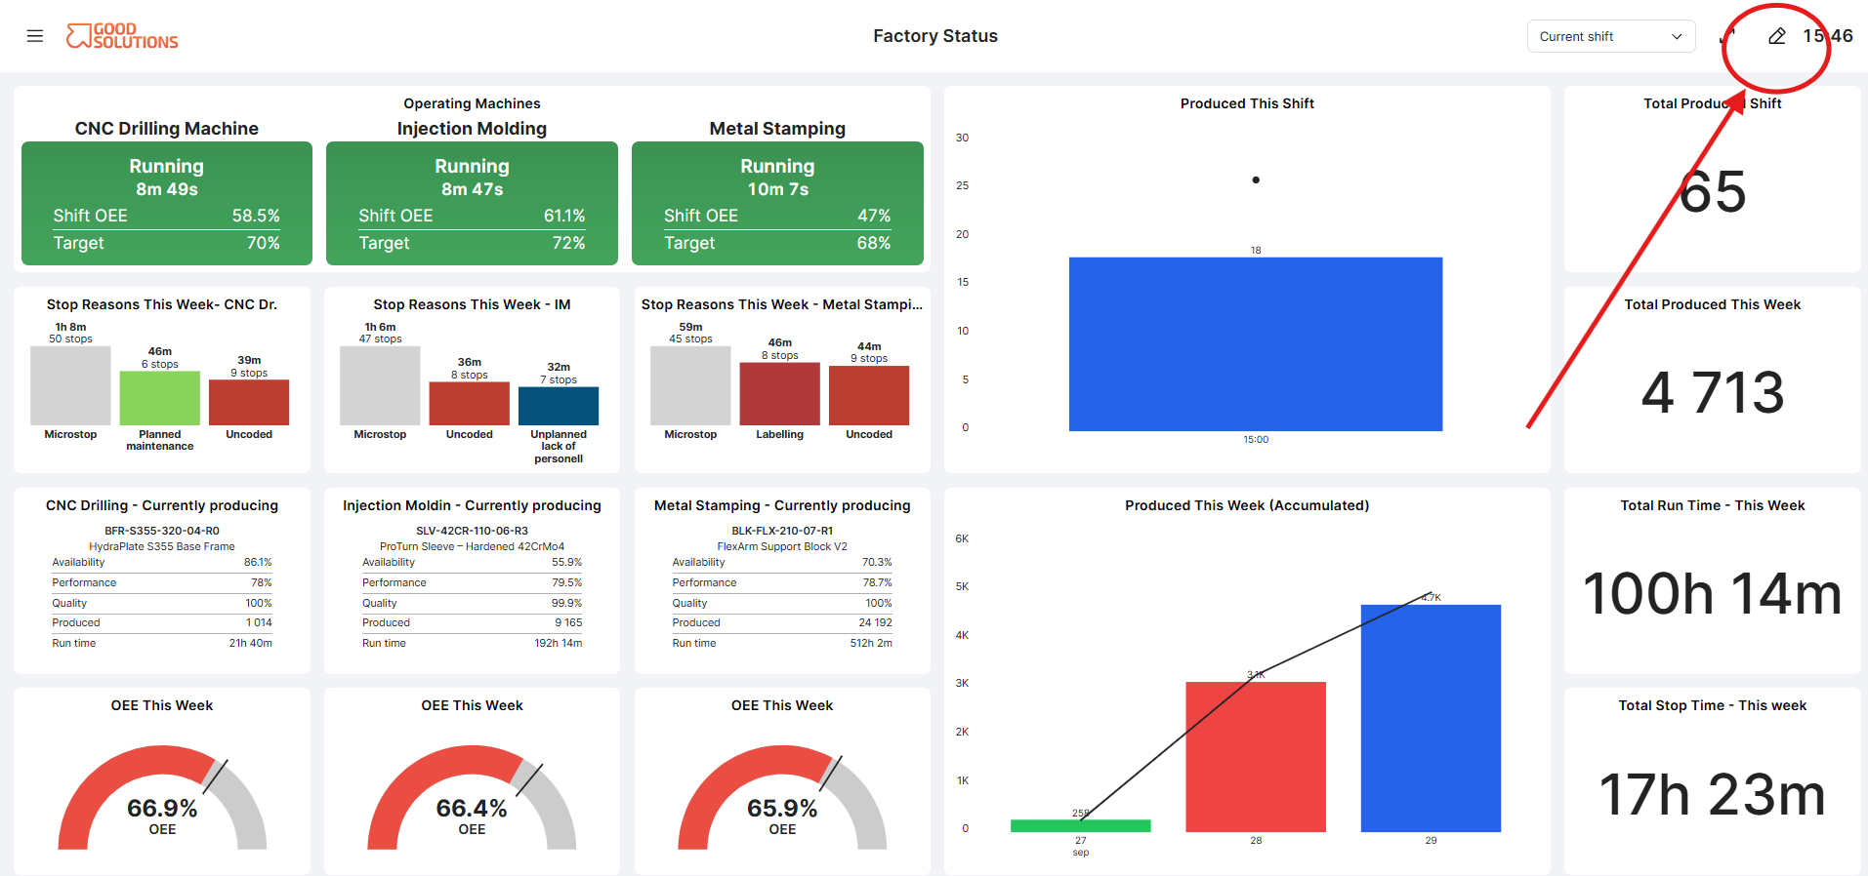Click the Total Stop Time 17h 23m tile

point(1713,780)
